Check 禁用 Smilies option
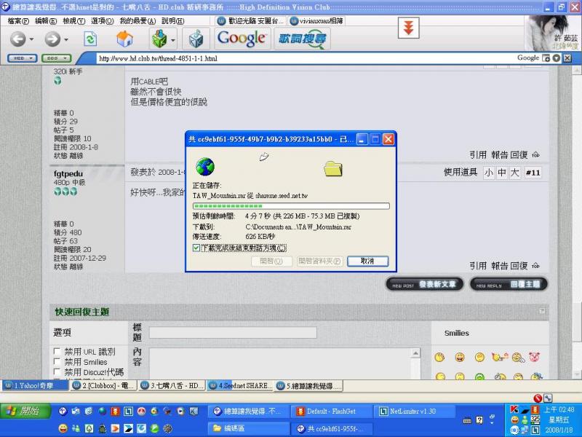The width and height of the screenshot is (582, 437). click(57, 361)
